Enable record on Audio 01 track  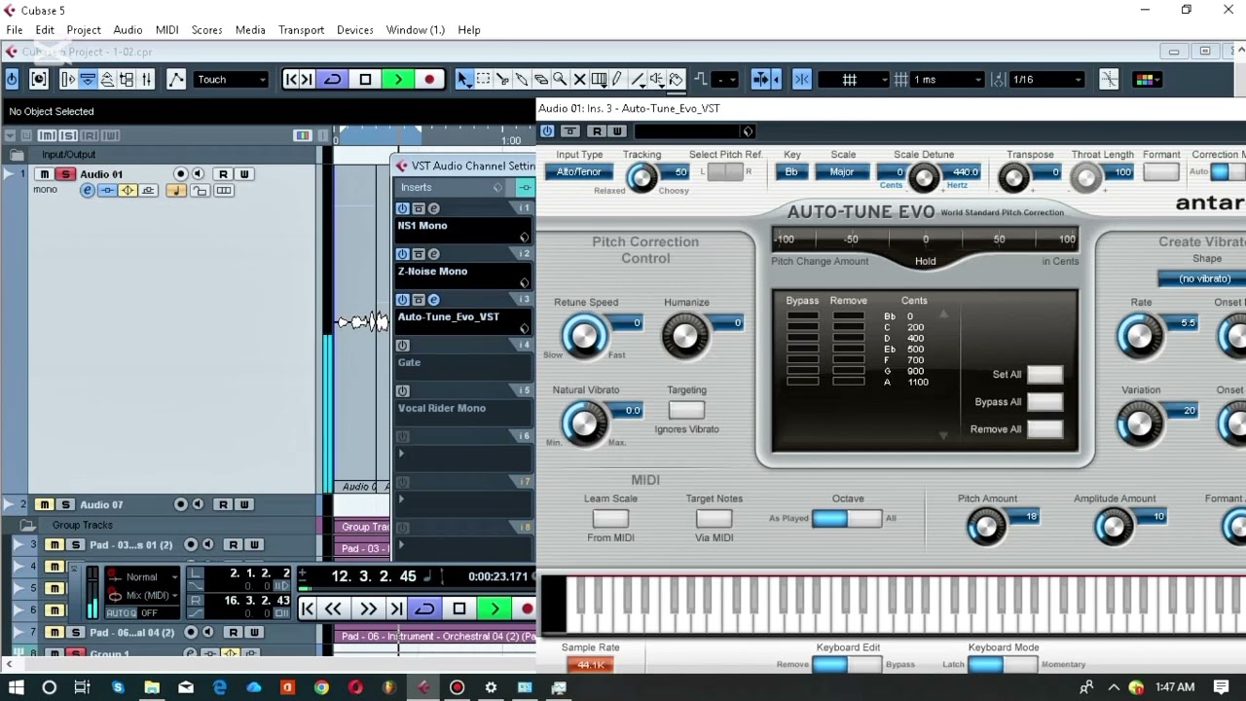pos(180,174)
